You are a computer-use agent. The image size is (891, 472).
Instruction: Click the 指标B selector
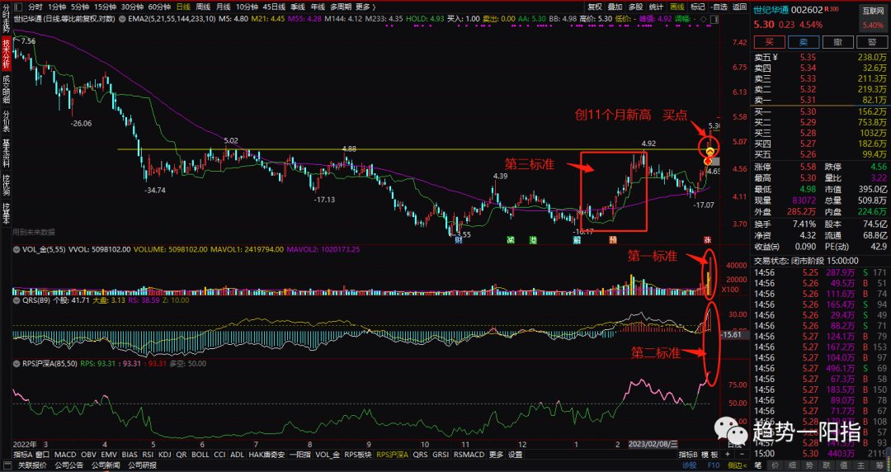click(688, 455)
